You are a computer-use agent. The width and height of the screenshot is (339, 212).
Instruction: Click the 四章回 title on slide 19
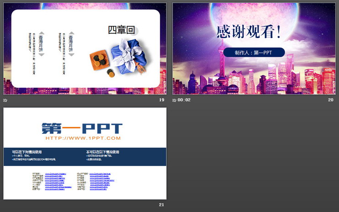pyautogui.click(x=121, y=30)
